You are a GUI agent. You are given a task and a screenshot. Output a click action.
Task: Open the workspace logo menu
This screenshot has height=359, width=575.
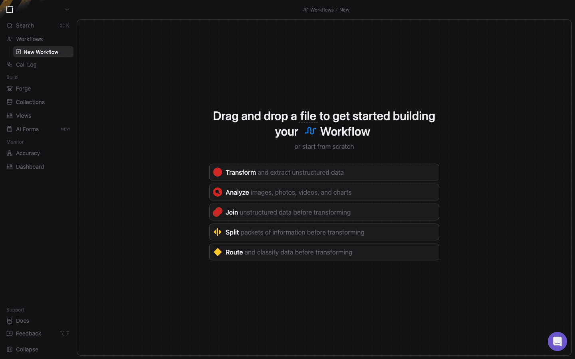point(10,10)
